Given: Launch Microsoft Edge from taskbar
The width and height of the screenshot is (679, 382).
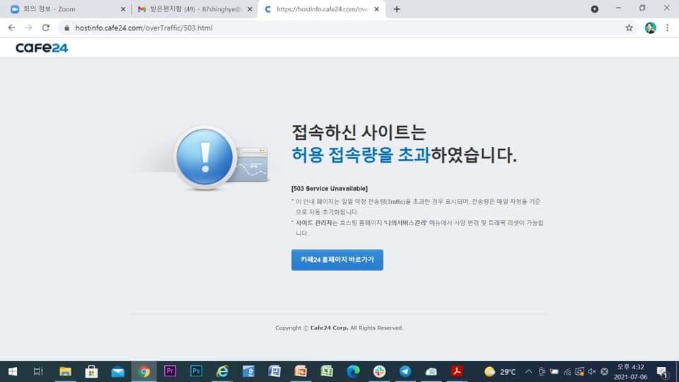Looking at the screenshot, I should [353, 371].
